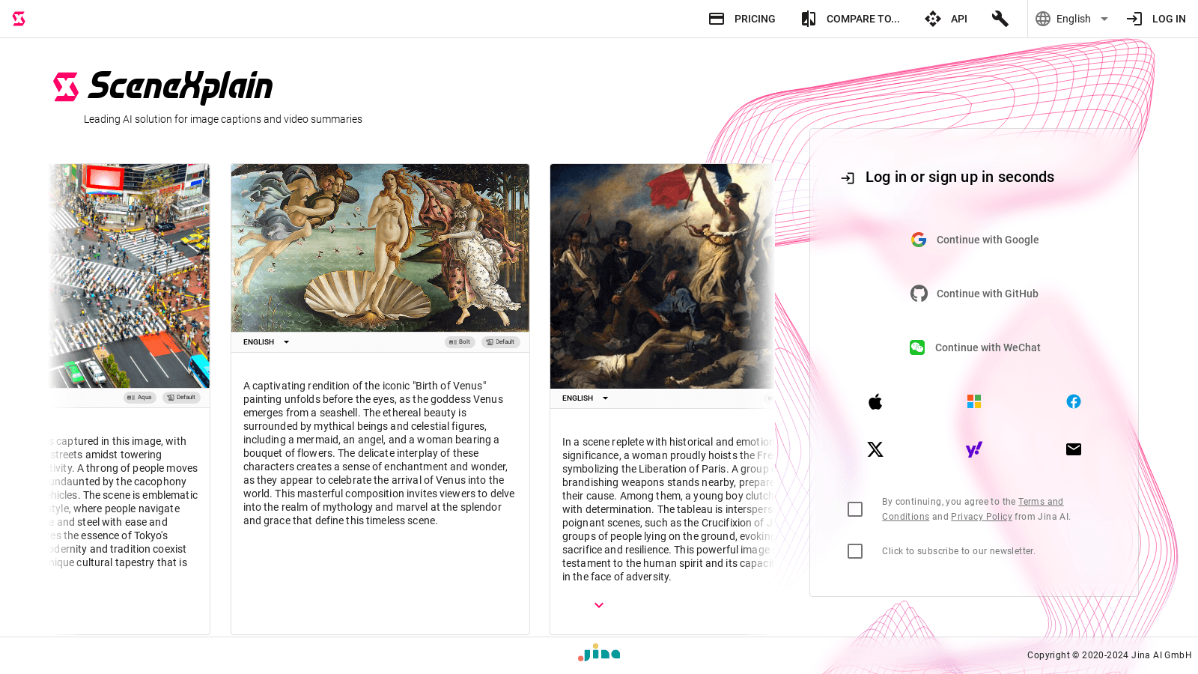Open the Compare To menu
Screen dimensions: 1198x674
851,19
